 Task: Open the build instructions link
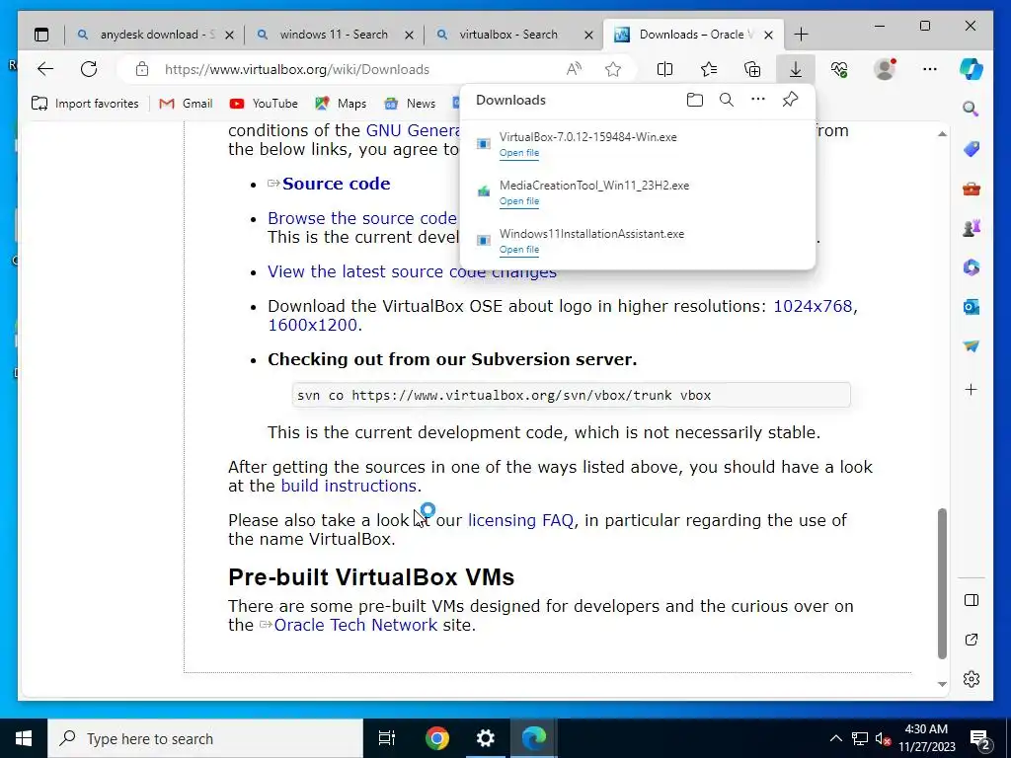[x=349, y=486]
